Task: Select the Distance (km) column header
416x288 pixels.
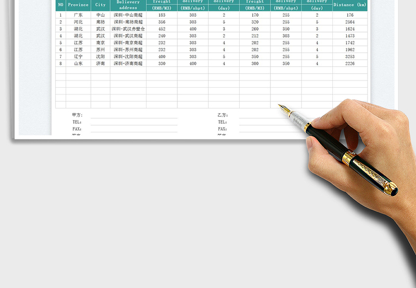Action: coord(349,5)
